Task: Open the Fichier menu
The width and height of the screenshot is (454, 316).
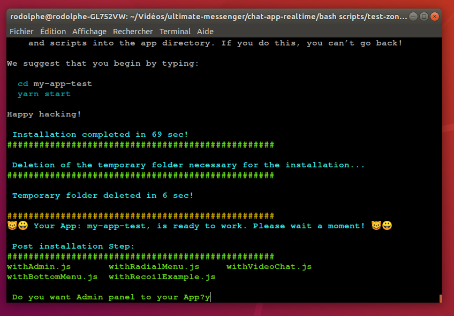Action: (x=21, y=32)
